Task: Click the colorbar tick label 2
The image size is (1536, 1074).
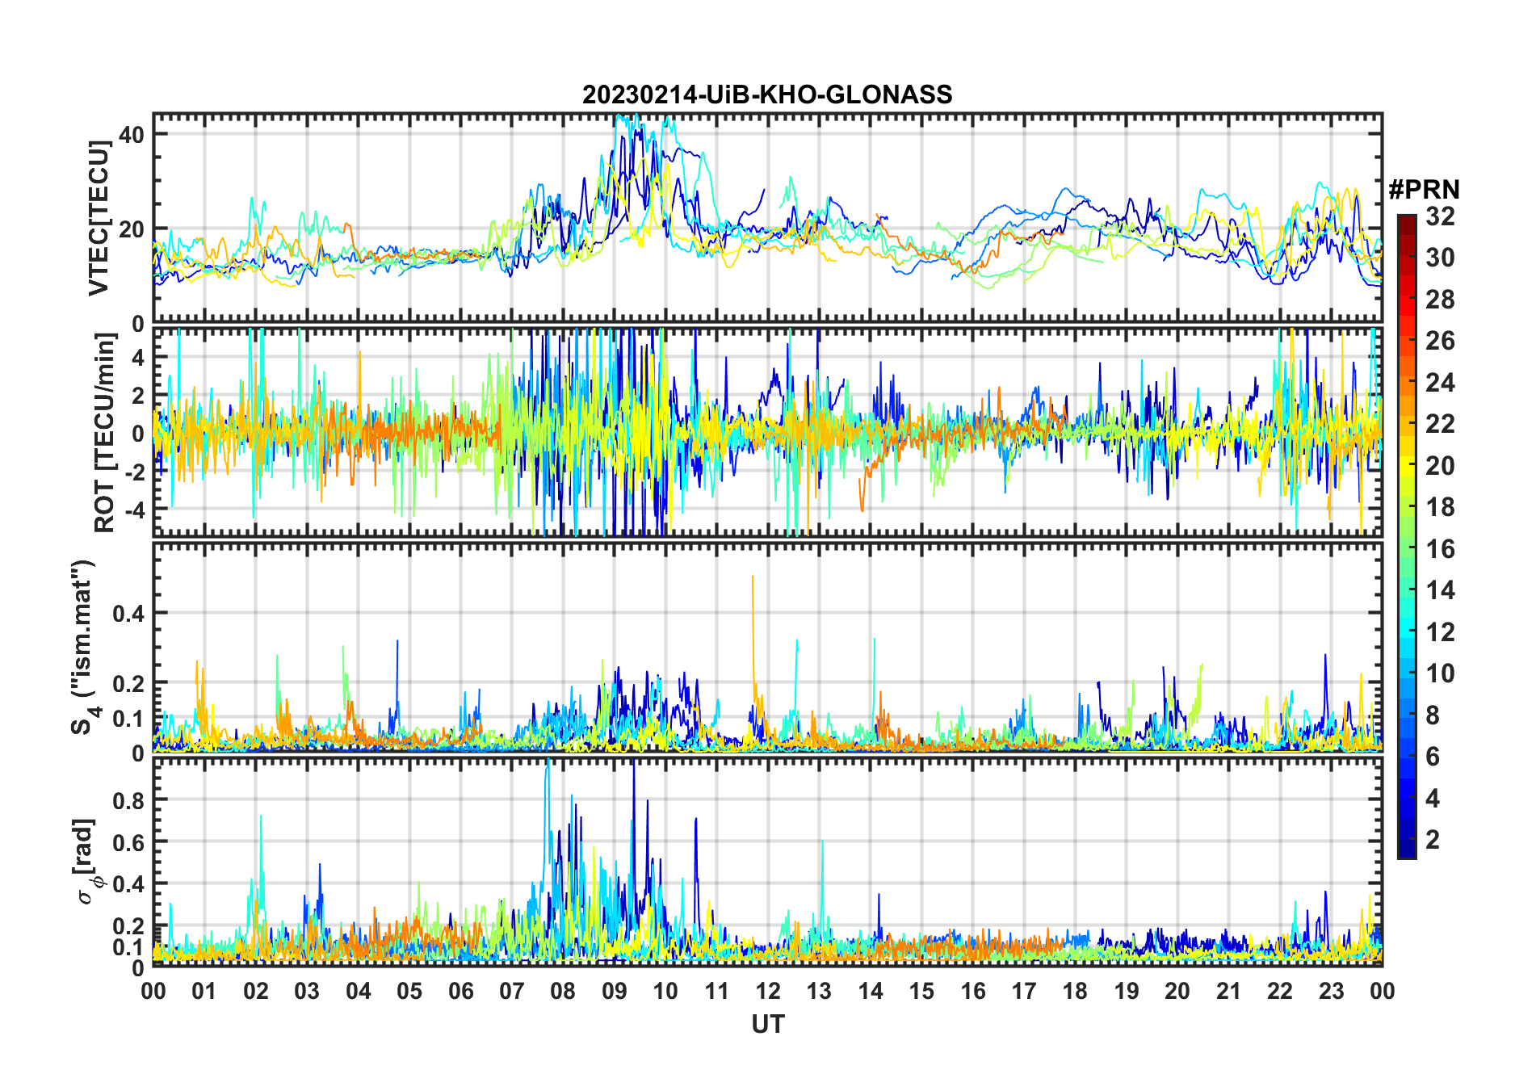Action: 1433,840
